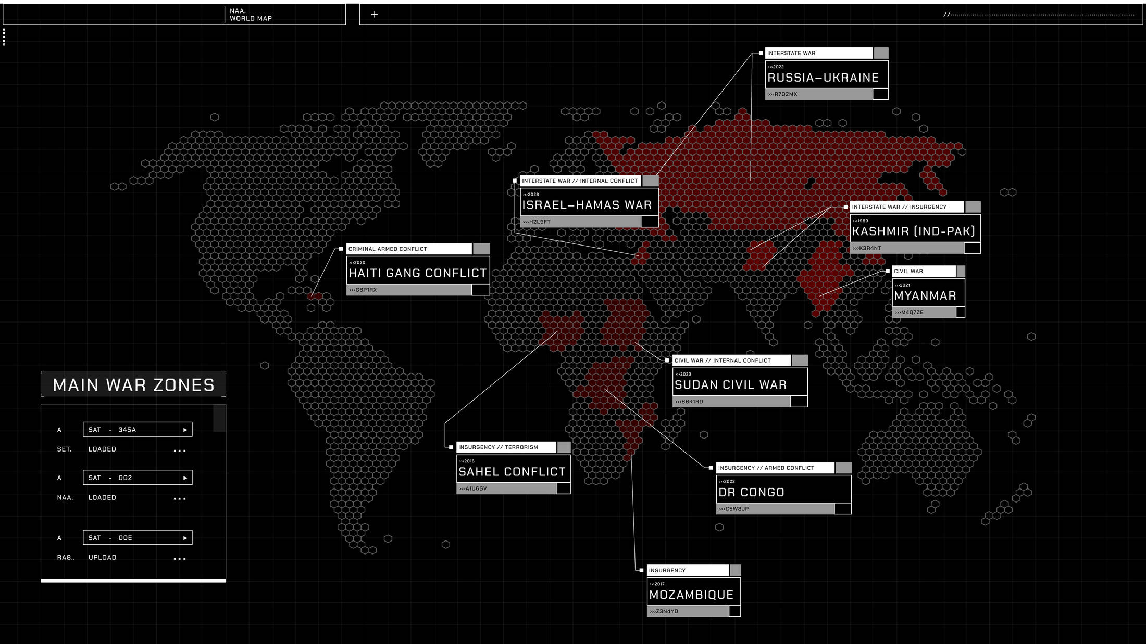The image size is (1146, 644).
Task: Toggle the black box on C5W8JP bar
Action: click(x=843, y=509)
